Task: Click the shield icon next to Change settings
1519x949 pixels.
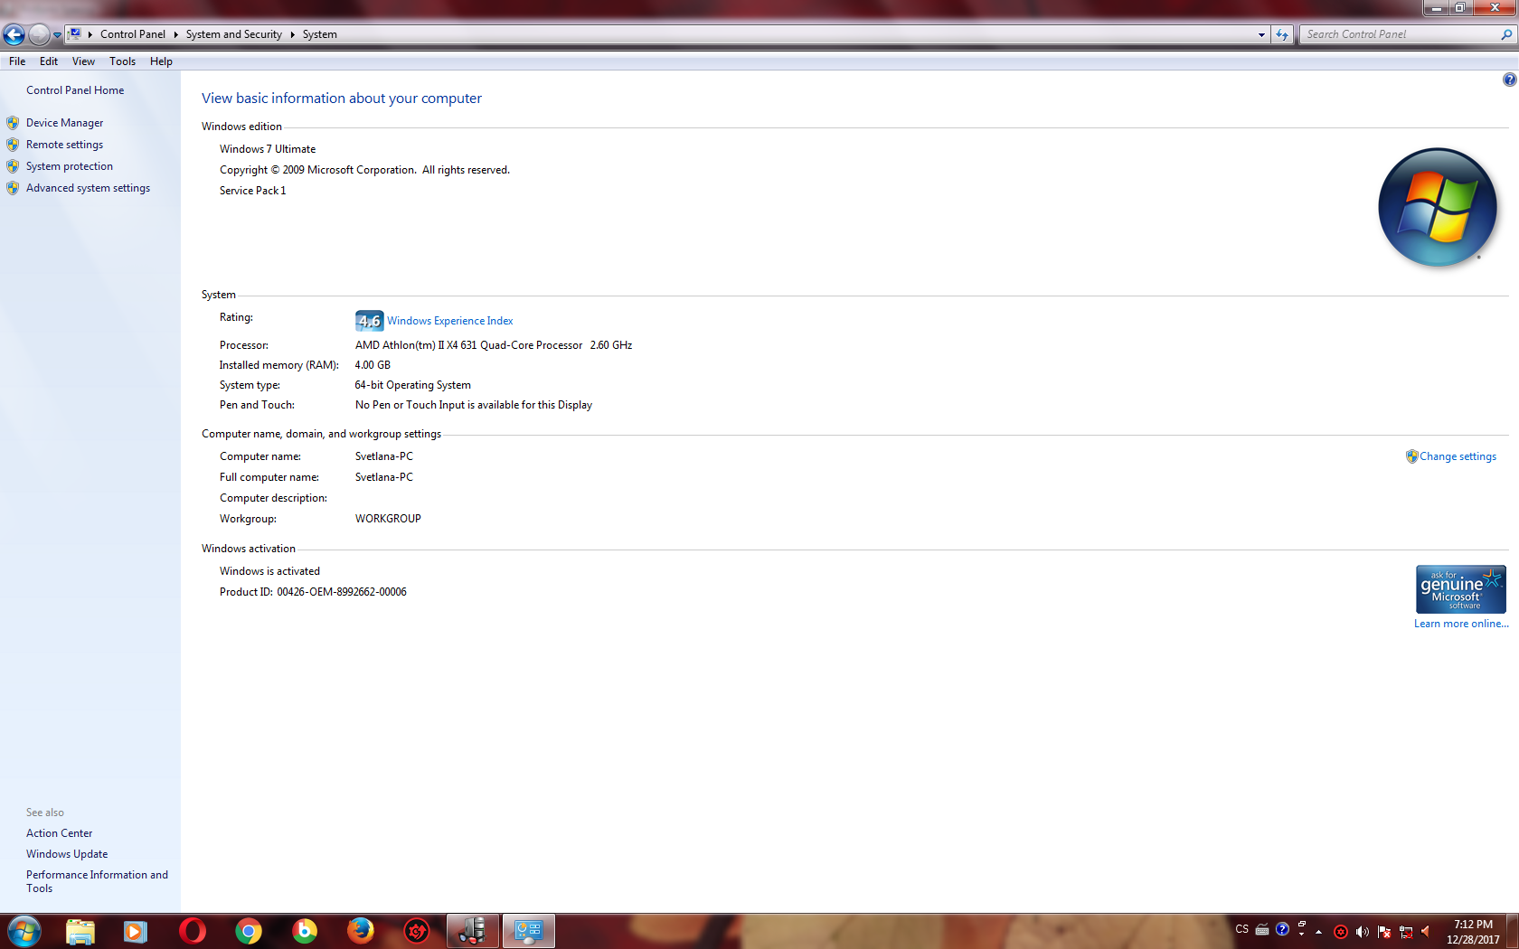Action: pyautogui.click(x=1411, y=456)
